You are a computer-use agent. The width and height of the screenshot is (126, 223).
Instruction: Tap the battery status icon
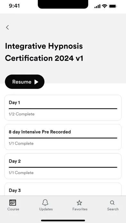click(113, 6)
